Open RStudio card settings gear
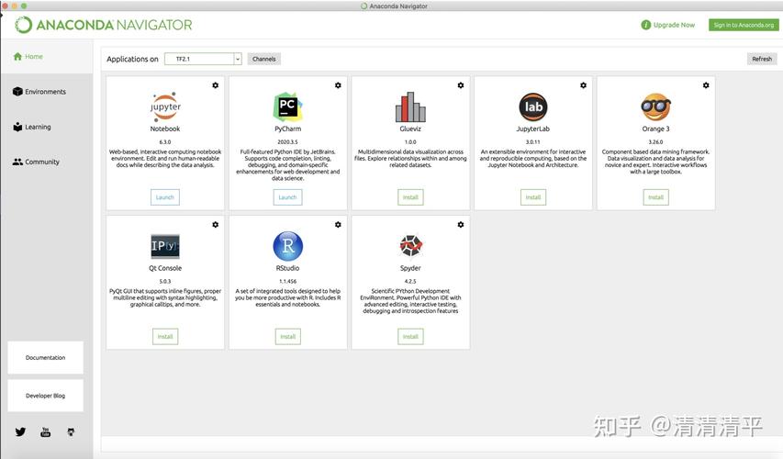 pos(338,225)
